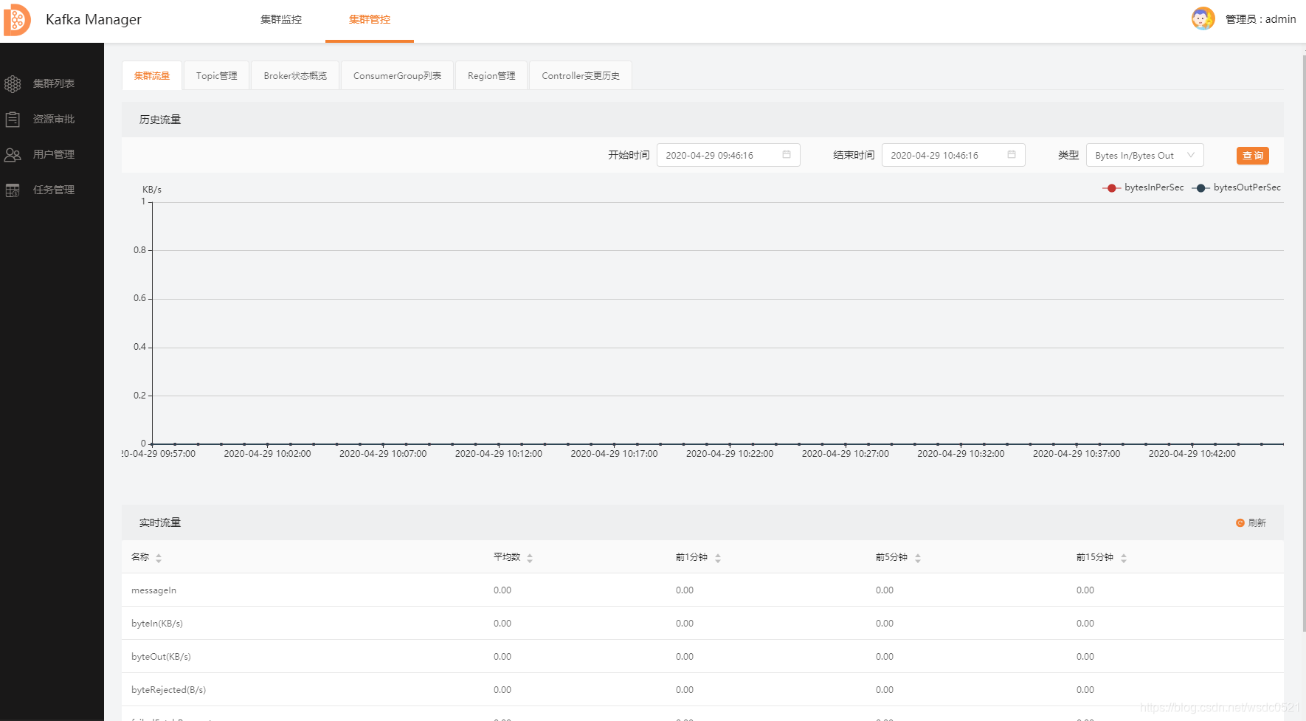
Task: Click the 结束时间 date input field
Action: pos(953,155)
